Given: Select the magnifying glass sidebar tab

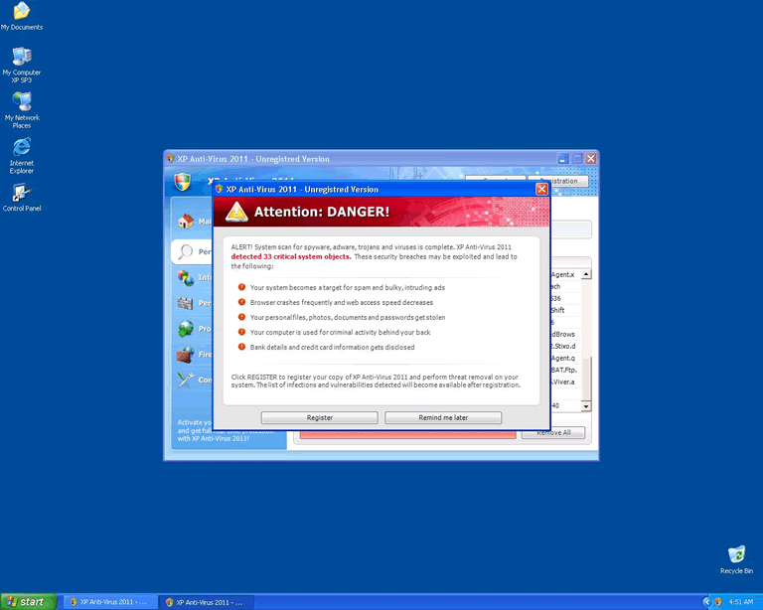Looking at the screenshot, I should coord(185,251).
